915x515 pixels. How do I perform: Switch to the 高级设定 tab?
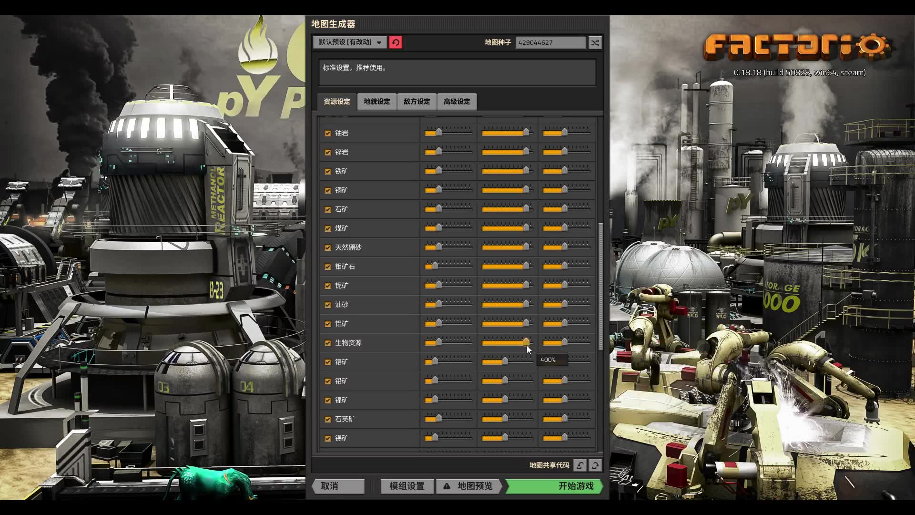(x=457, y=102)
